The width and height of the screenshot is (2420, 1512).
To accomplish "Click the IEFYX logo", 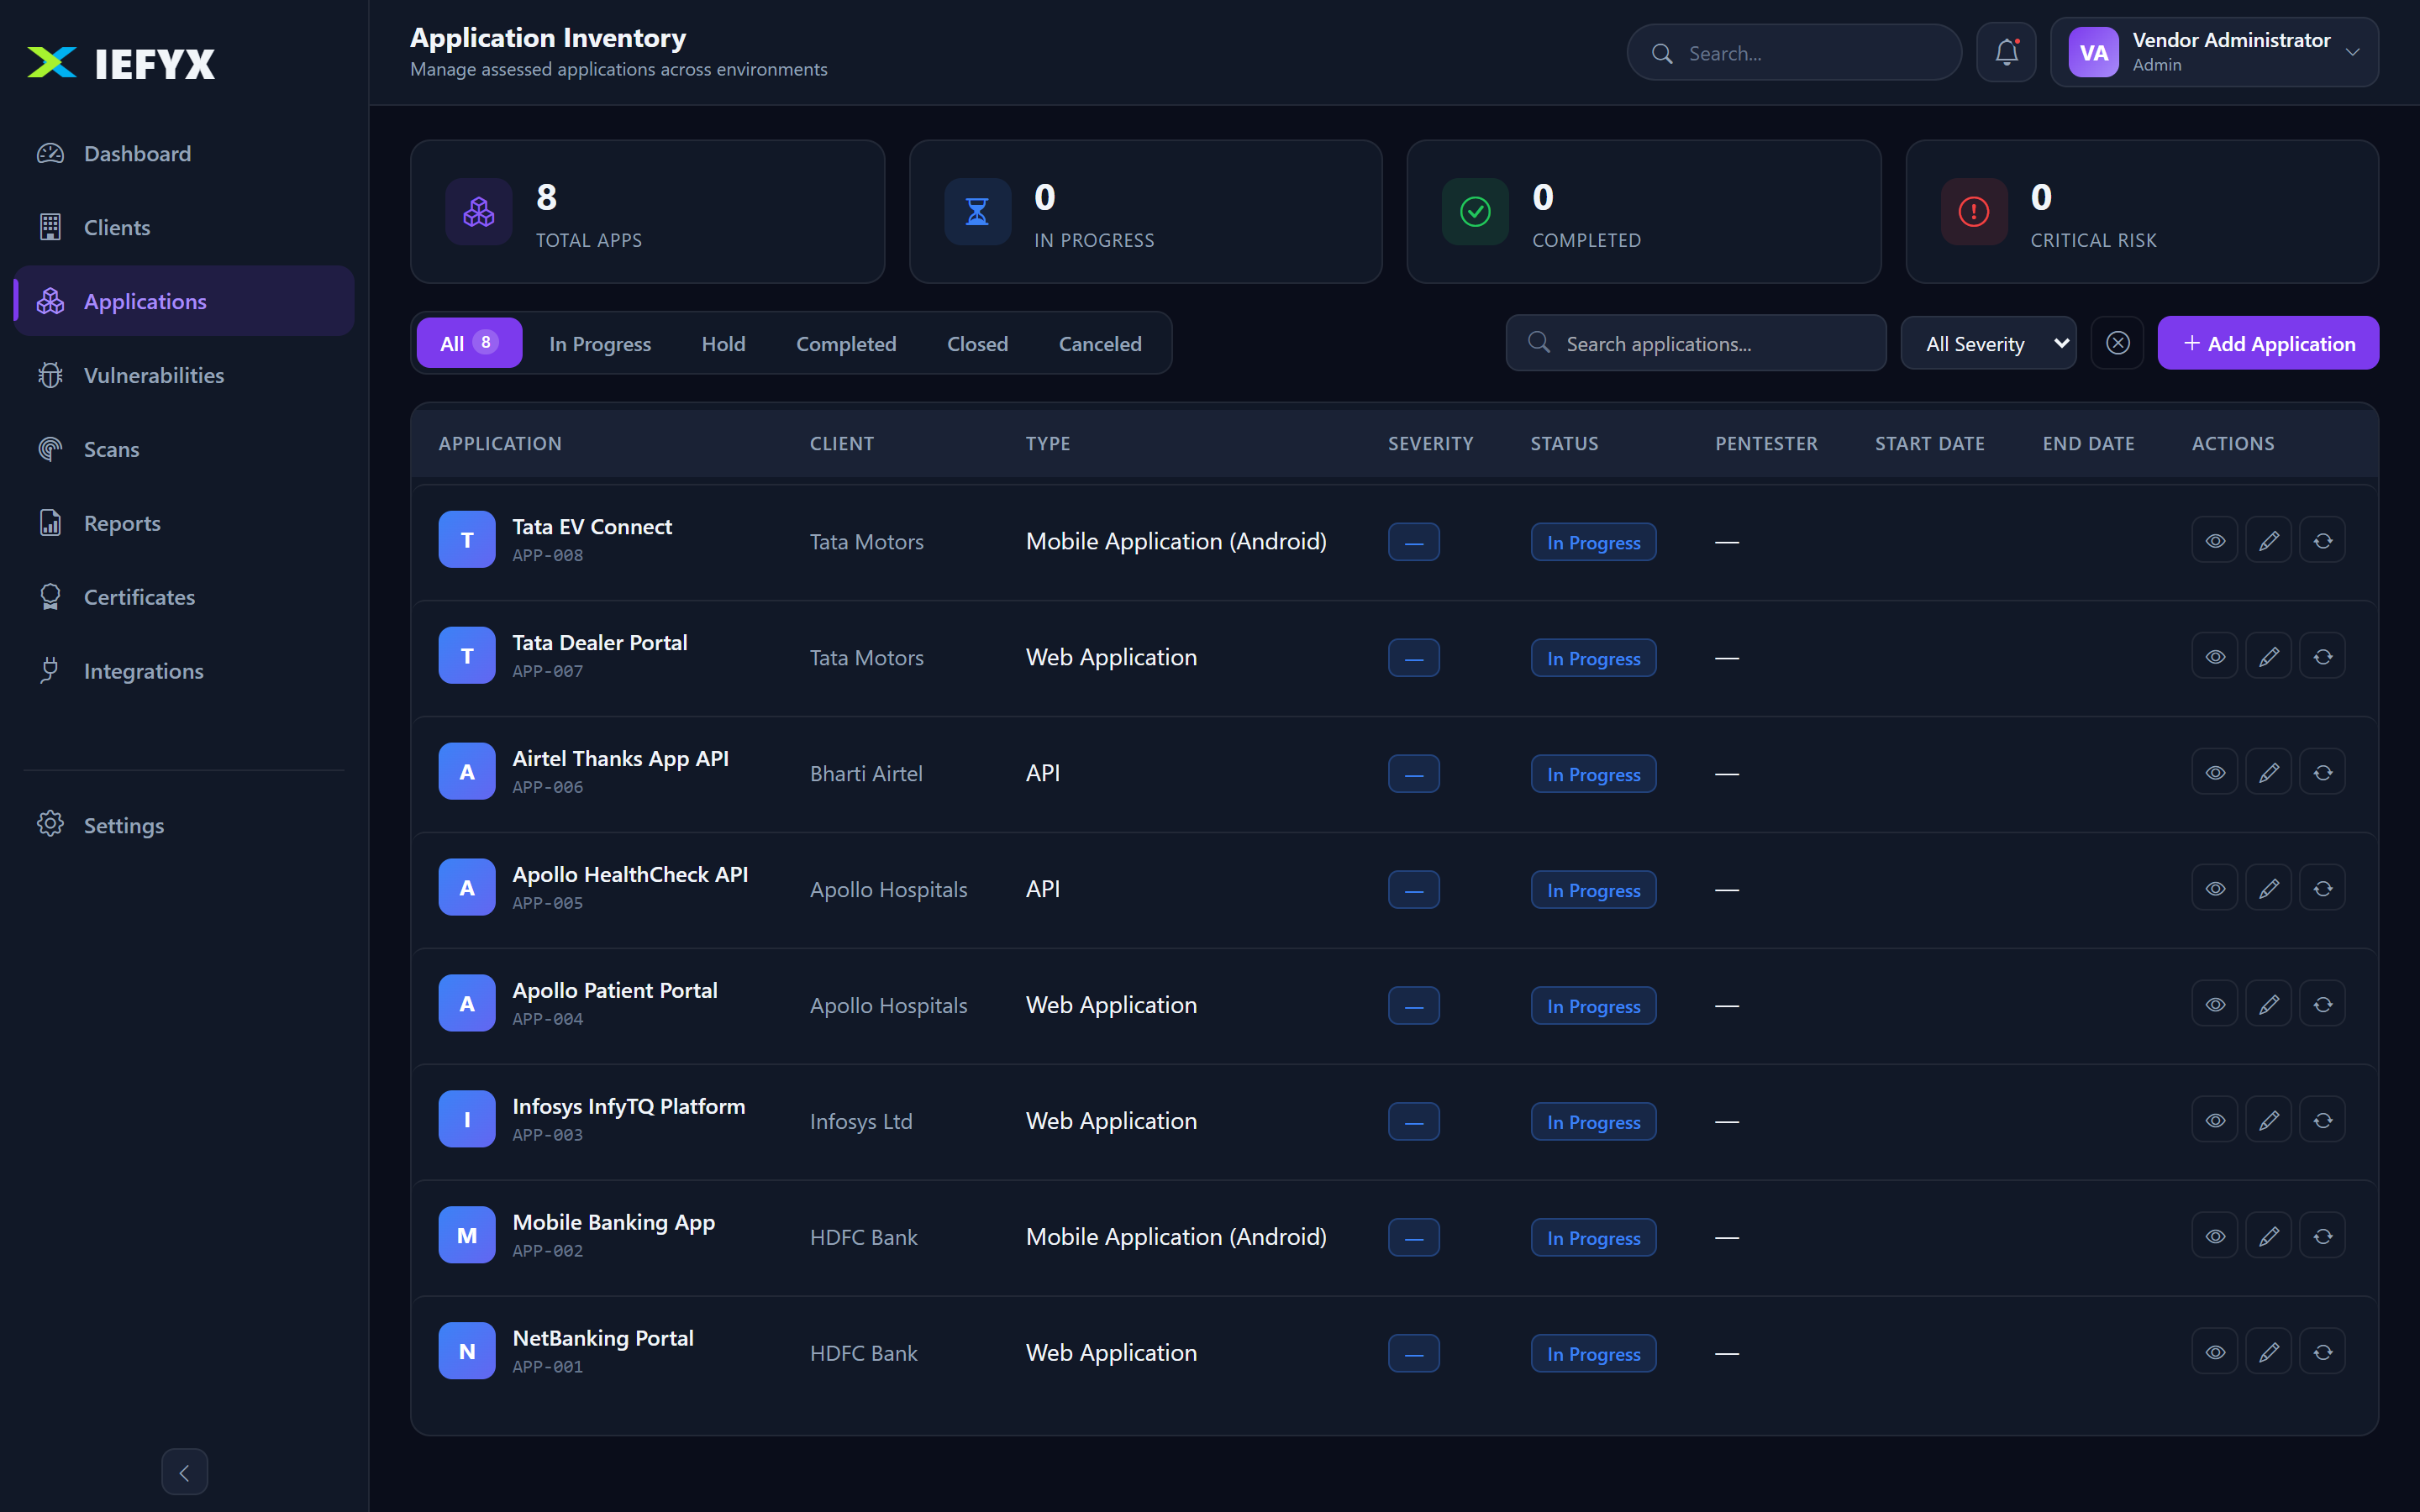I will [x=121, y=63].
